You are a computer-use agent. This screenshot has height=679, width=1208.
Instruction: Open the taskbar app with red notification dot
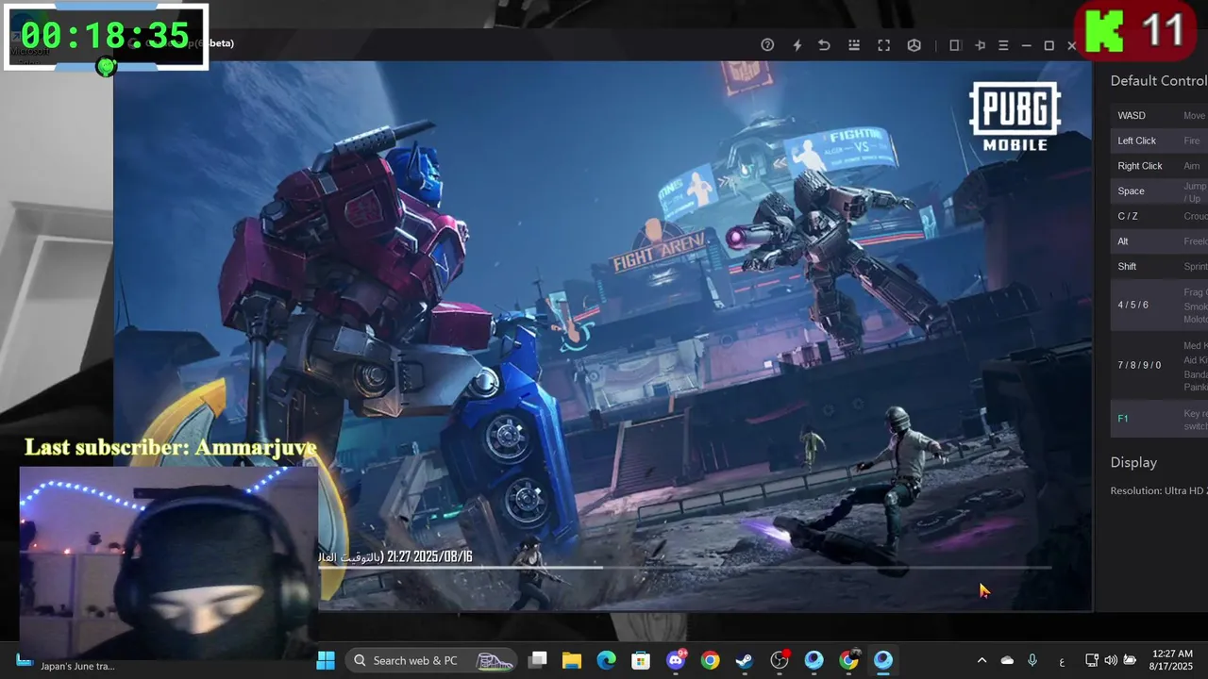[x=780, y=660]
